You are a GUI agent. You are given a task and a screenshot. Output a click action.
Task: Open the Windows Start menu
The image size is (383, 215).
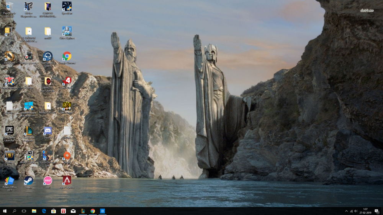pos(5,211)
